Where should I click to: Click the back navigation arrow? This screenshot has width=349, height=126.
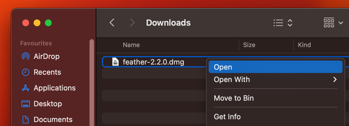(112, 23)
